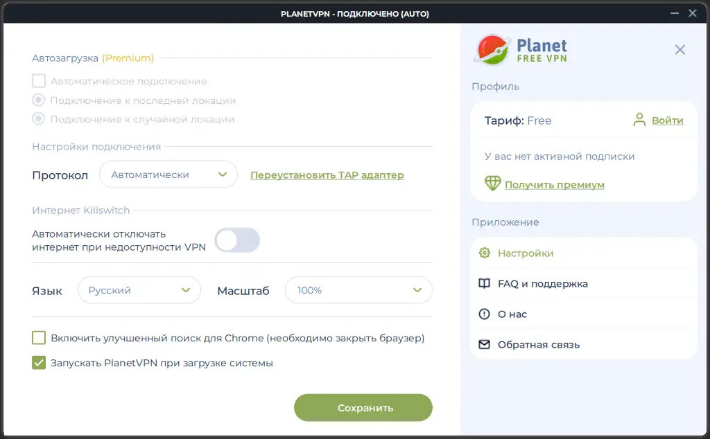The width and height of the screenshot is (710, 439).
Task: Click У вас нет активной подписки text
Action: [560, 156]
